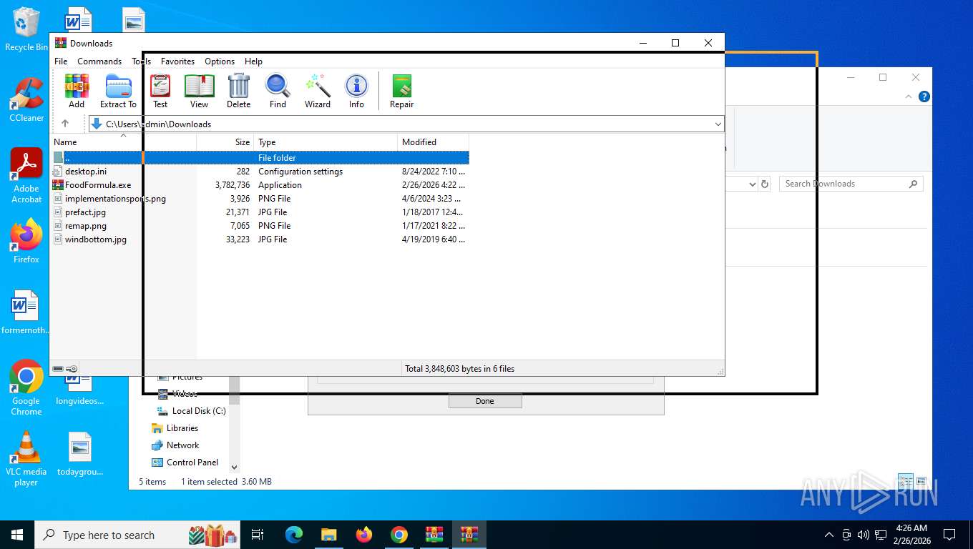Open the Help menu
Image resolution: width=973 pixels, height=549 pixels.
pyautogui.click(x=253, y=61)
